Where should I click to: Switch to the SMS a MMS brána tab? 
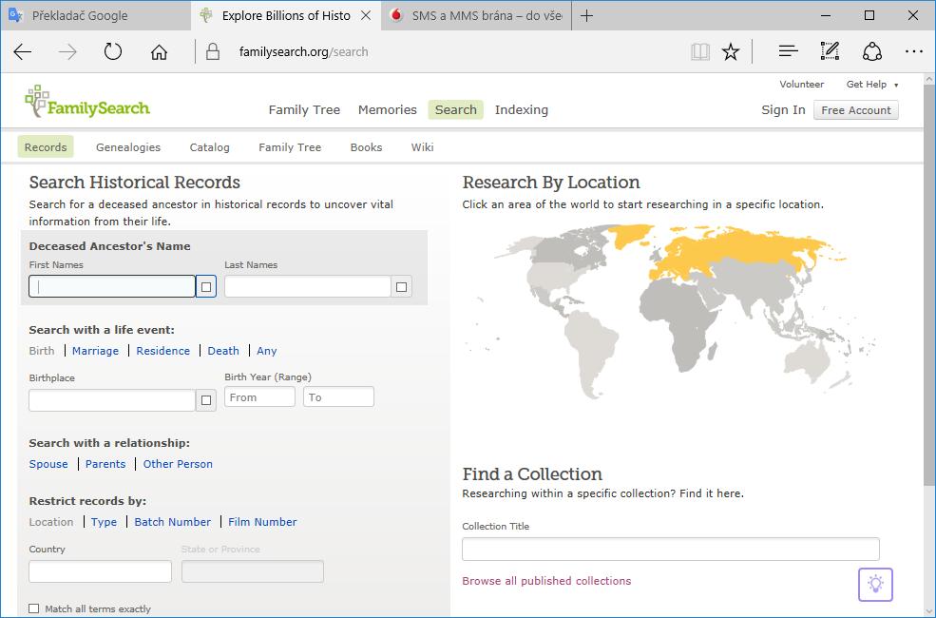(477, 15)
